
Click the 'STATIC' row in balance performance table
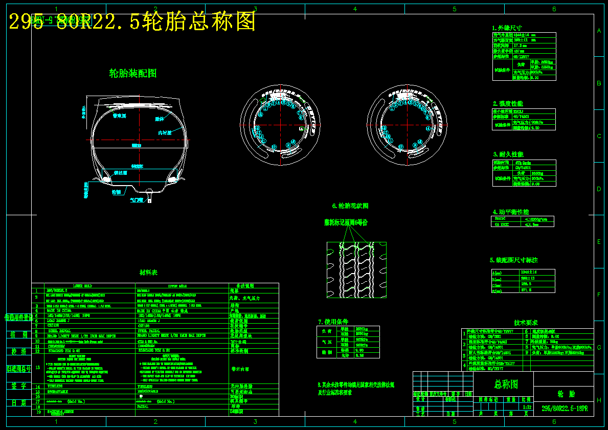[522, 219]
